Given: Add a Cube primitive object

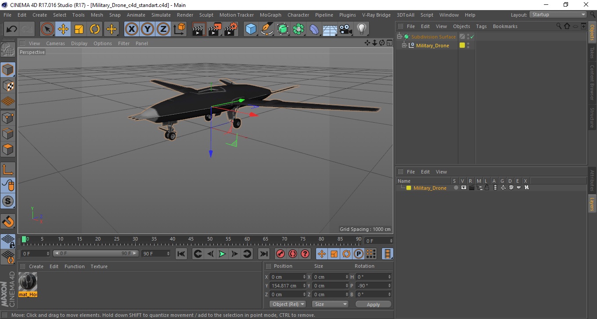Looking at the screenshot, I should (x=251, y=29).
